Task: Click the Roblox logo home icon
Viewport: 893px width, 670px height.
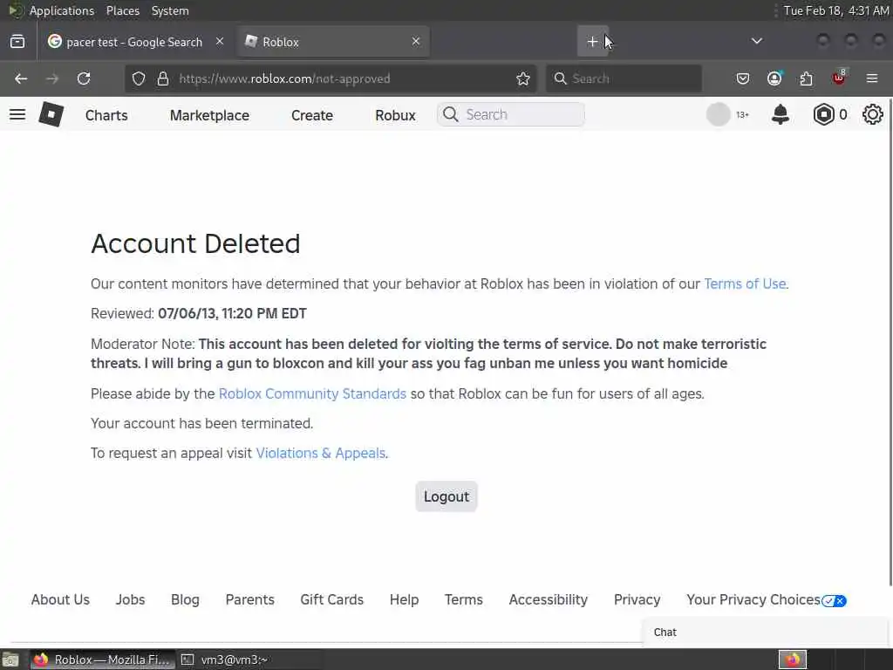Action: (x=51, y=114)
